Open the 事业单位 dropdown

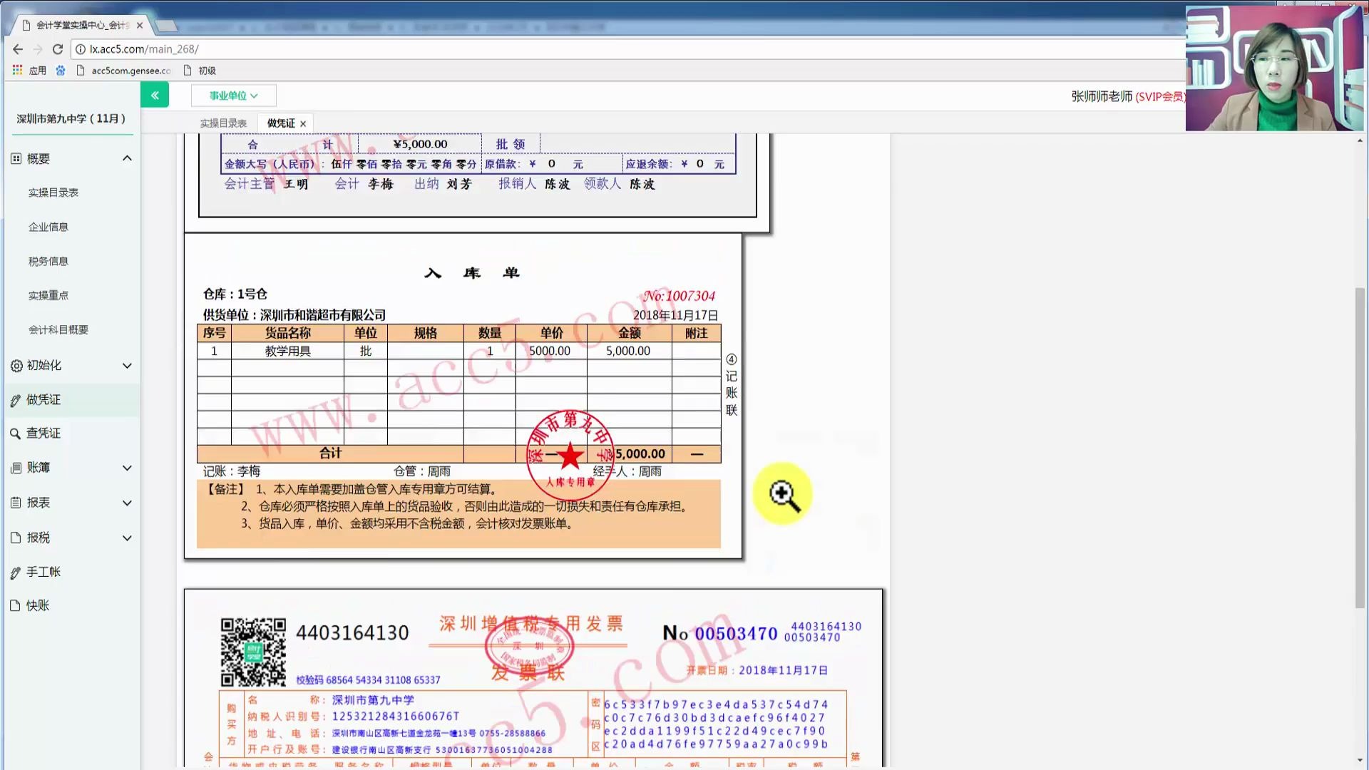coord(233,95)
